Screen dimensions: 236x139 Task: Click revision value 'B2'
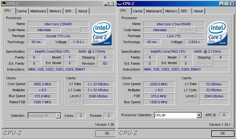point(105,63)
